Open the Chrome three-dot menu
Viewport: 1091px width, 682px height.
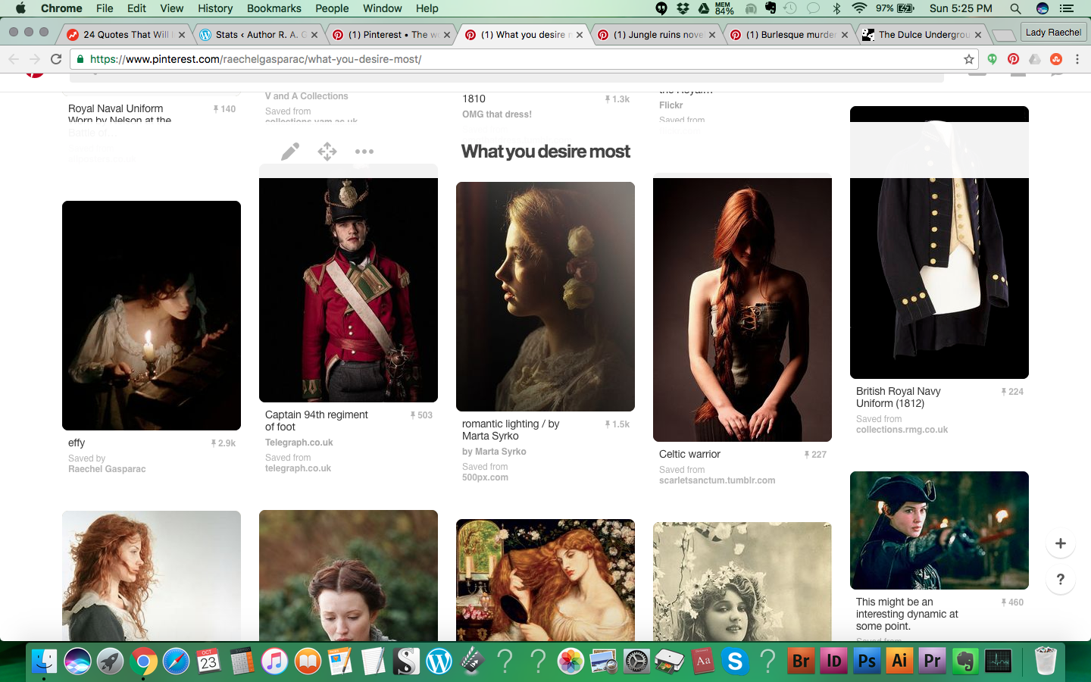pos(1077,59)
